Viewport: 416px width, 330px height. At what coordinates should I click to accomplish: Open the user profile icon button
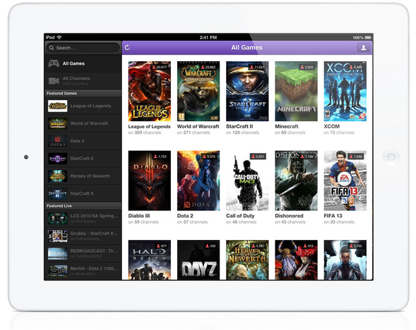coord(363,48)
